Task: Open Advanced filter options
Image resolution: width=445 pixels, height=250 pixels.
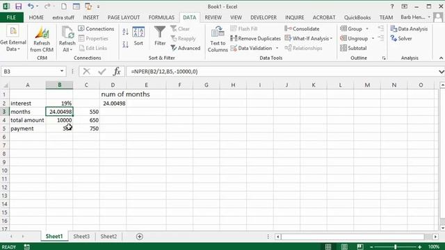Action: tap(186, 48)
